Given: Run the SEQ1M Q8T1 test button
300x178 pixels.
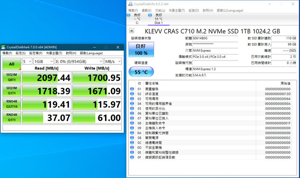Looking at the screenshot, I should (11, 77).
